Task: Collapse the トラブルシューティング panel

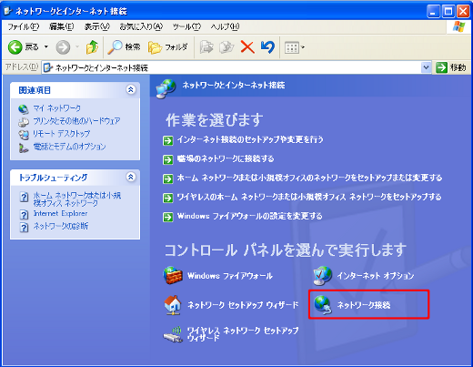Action: (x=131, y=177)
